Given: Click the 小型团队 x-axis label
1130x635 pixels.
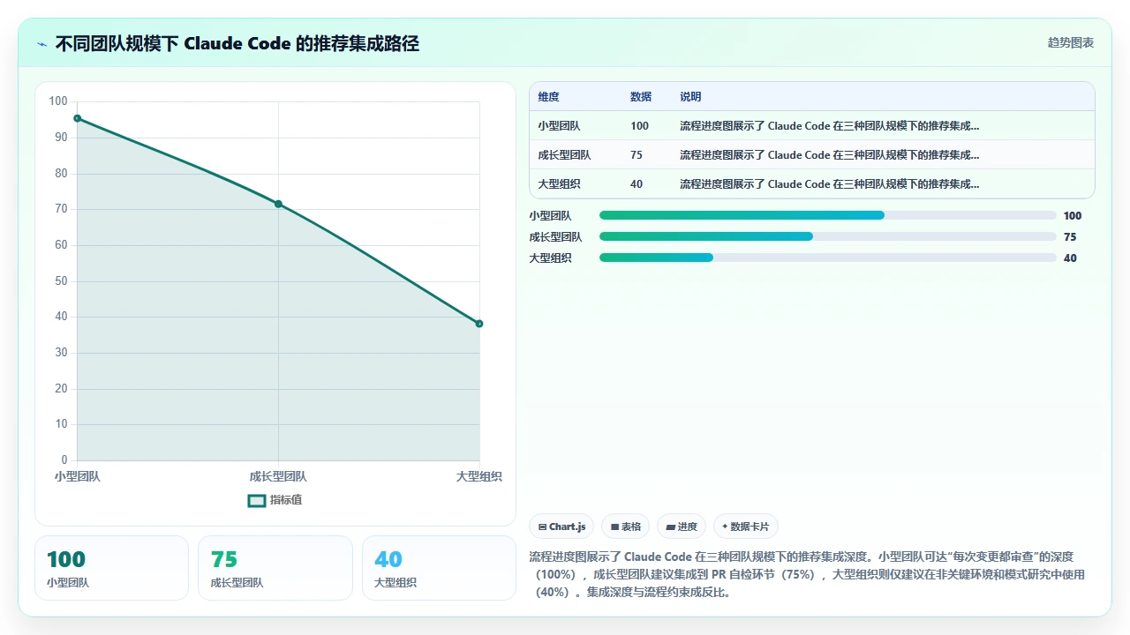Looking at the screenshot, I should pos(77,476).
